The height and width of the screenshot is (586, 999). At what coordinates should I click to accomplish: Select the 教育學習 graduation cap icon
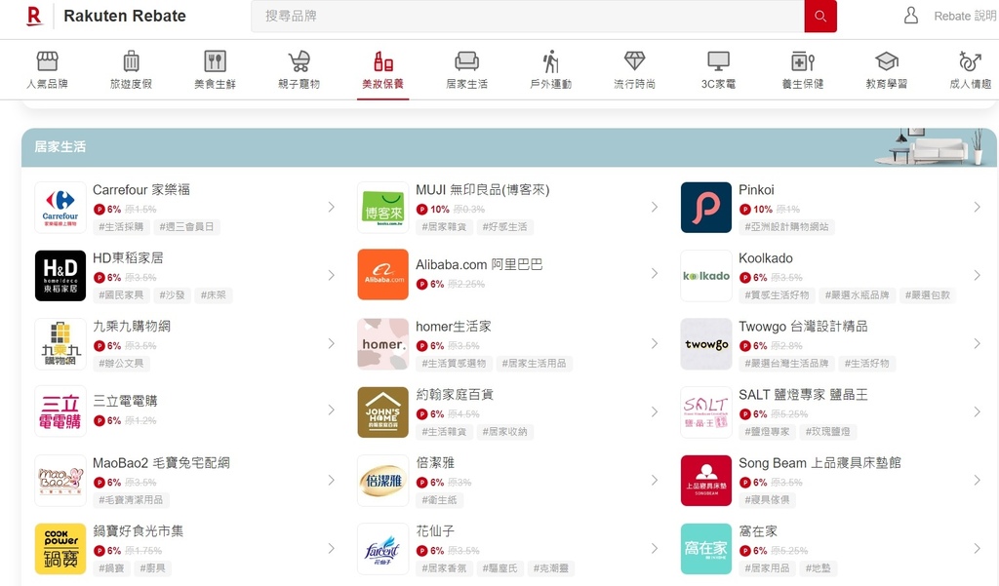[886, 61]
